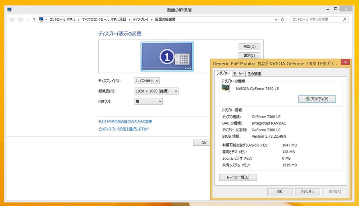
Task: Expand the 解像度 dropdown showing 1920 × 1080
Action: (x=156, y=91)
